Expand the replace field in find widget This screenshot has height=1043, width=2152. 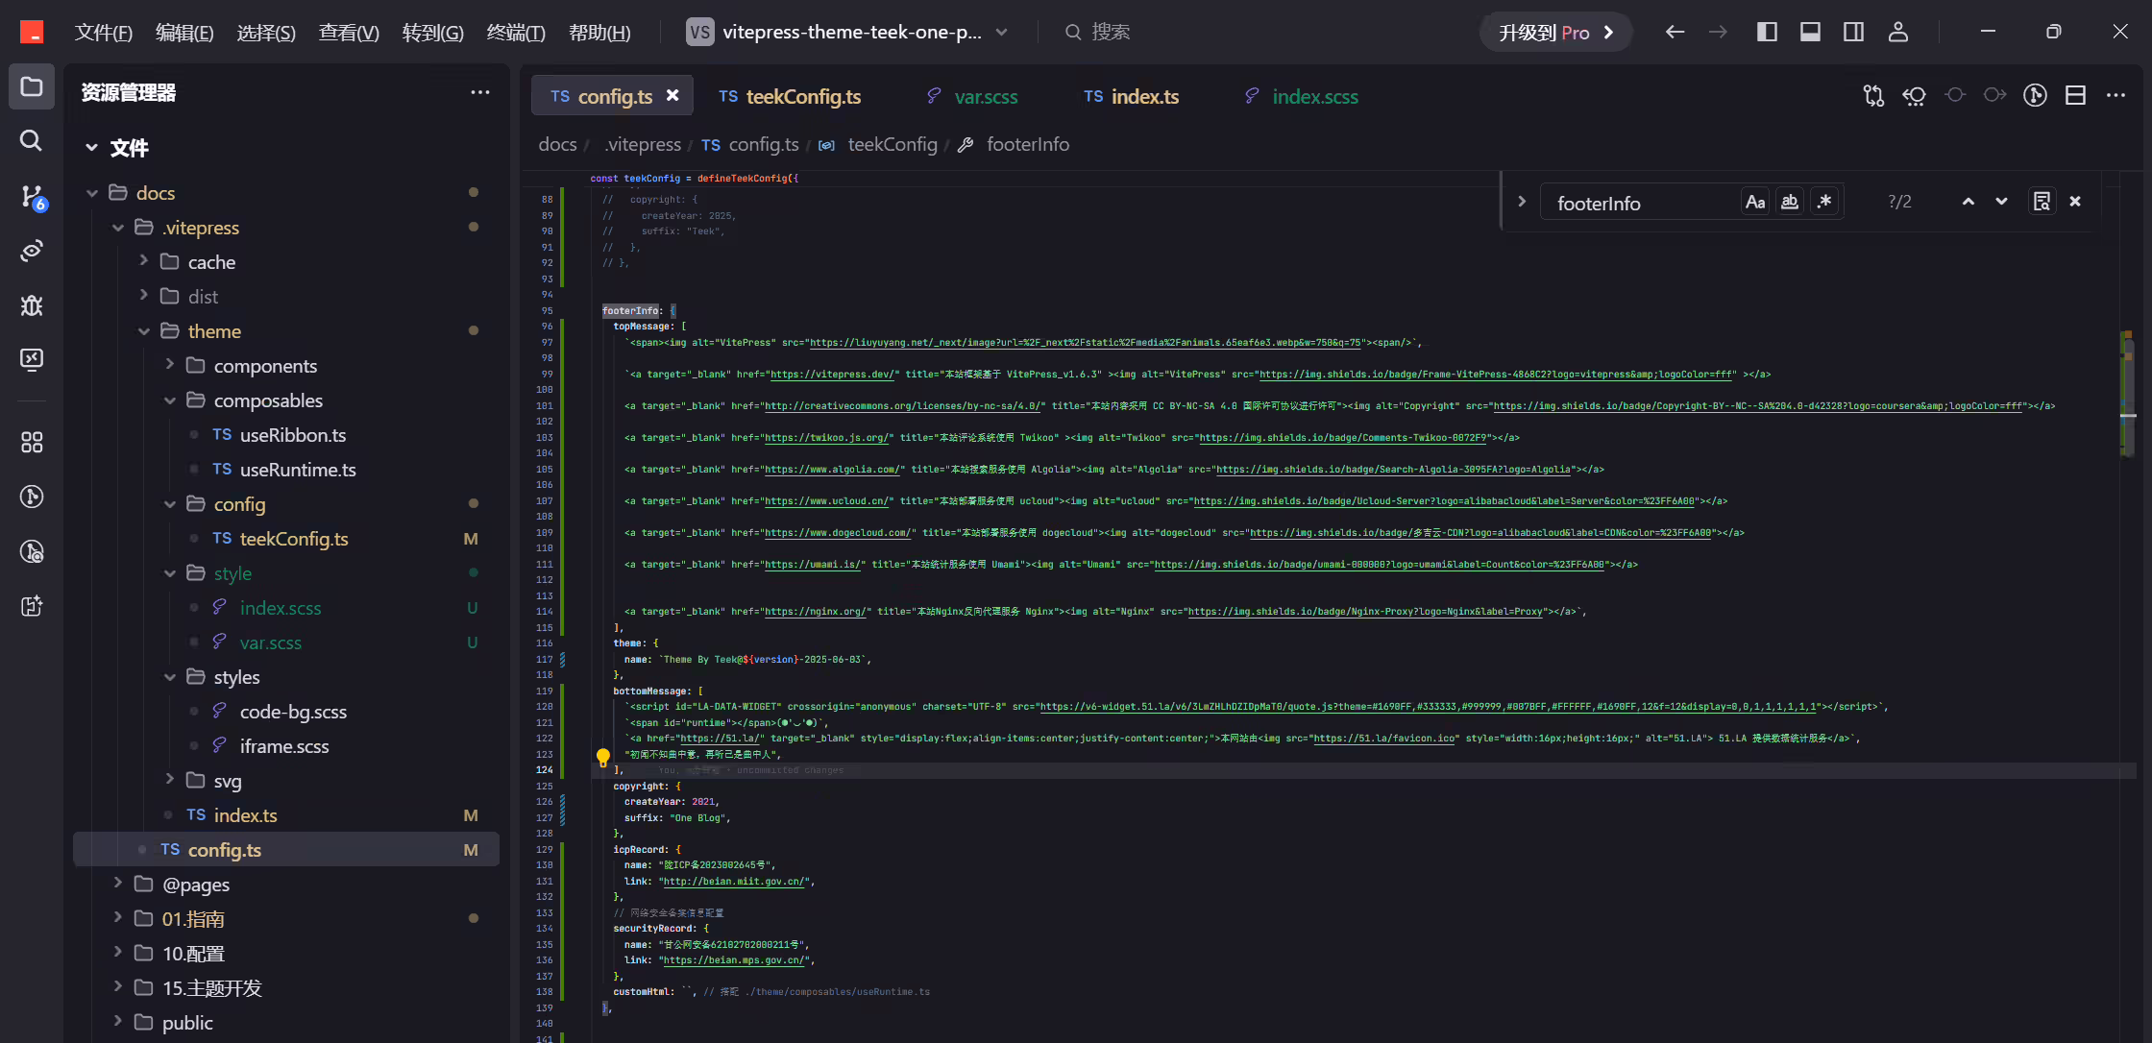click(1522, 202)
